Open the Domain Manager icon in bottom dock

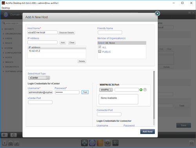point(92,143)
